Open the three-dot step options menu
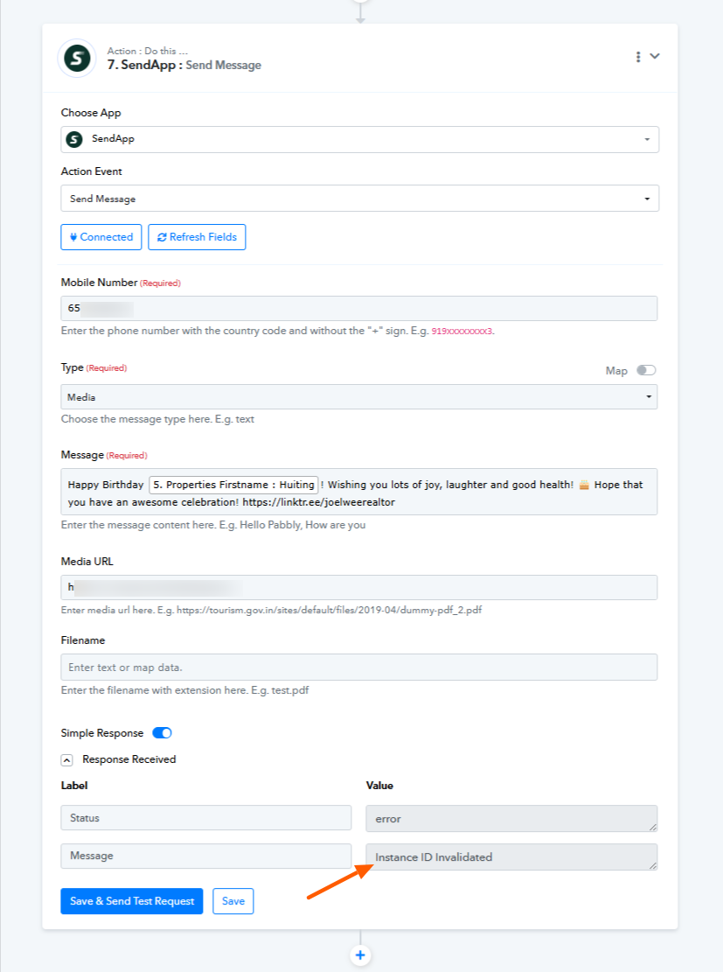The width and height of the screenshot is (723, 972). tap(638, 57)
